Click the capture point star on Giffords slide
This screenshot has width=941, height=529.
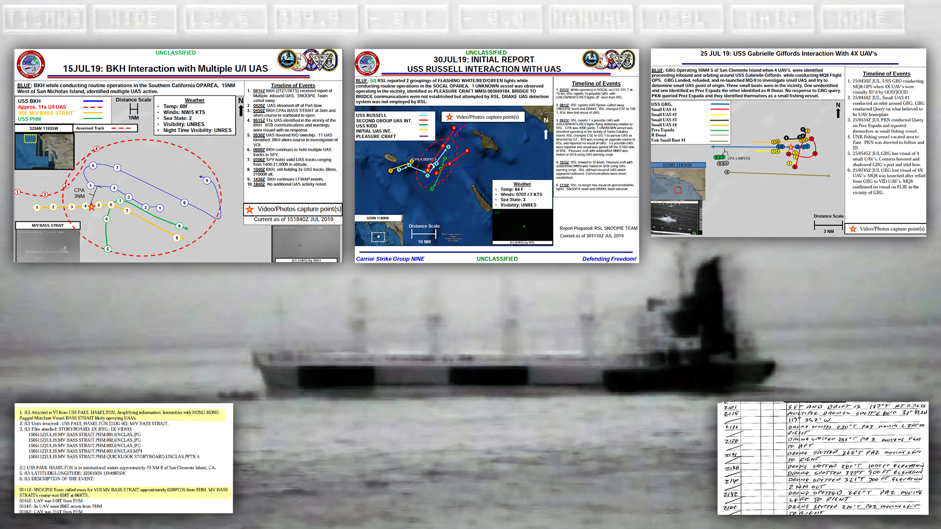point(853,228)
